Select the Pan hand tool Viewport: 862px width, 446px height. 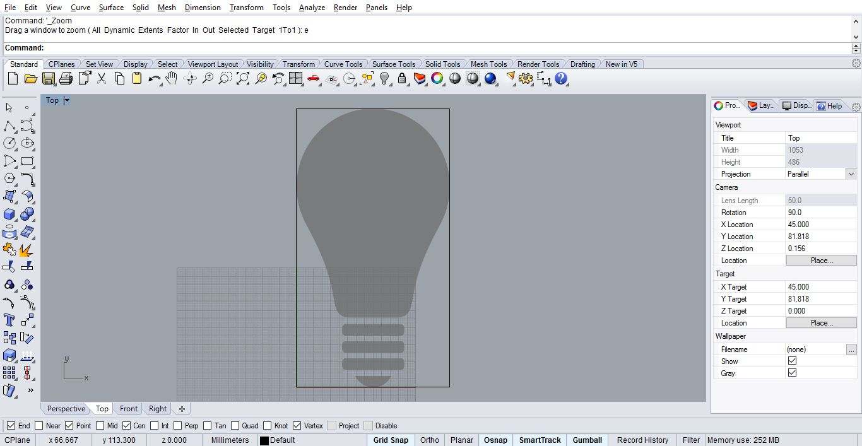172,79
